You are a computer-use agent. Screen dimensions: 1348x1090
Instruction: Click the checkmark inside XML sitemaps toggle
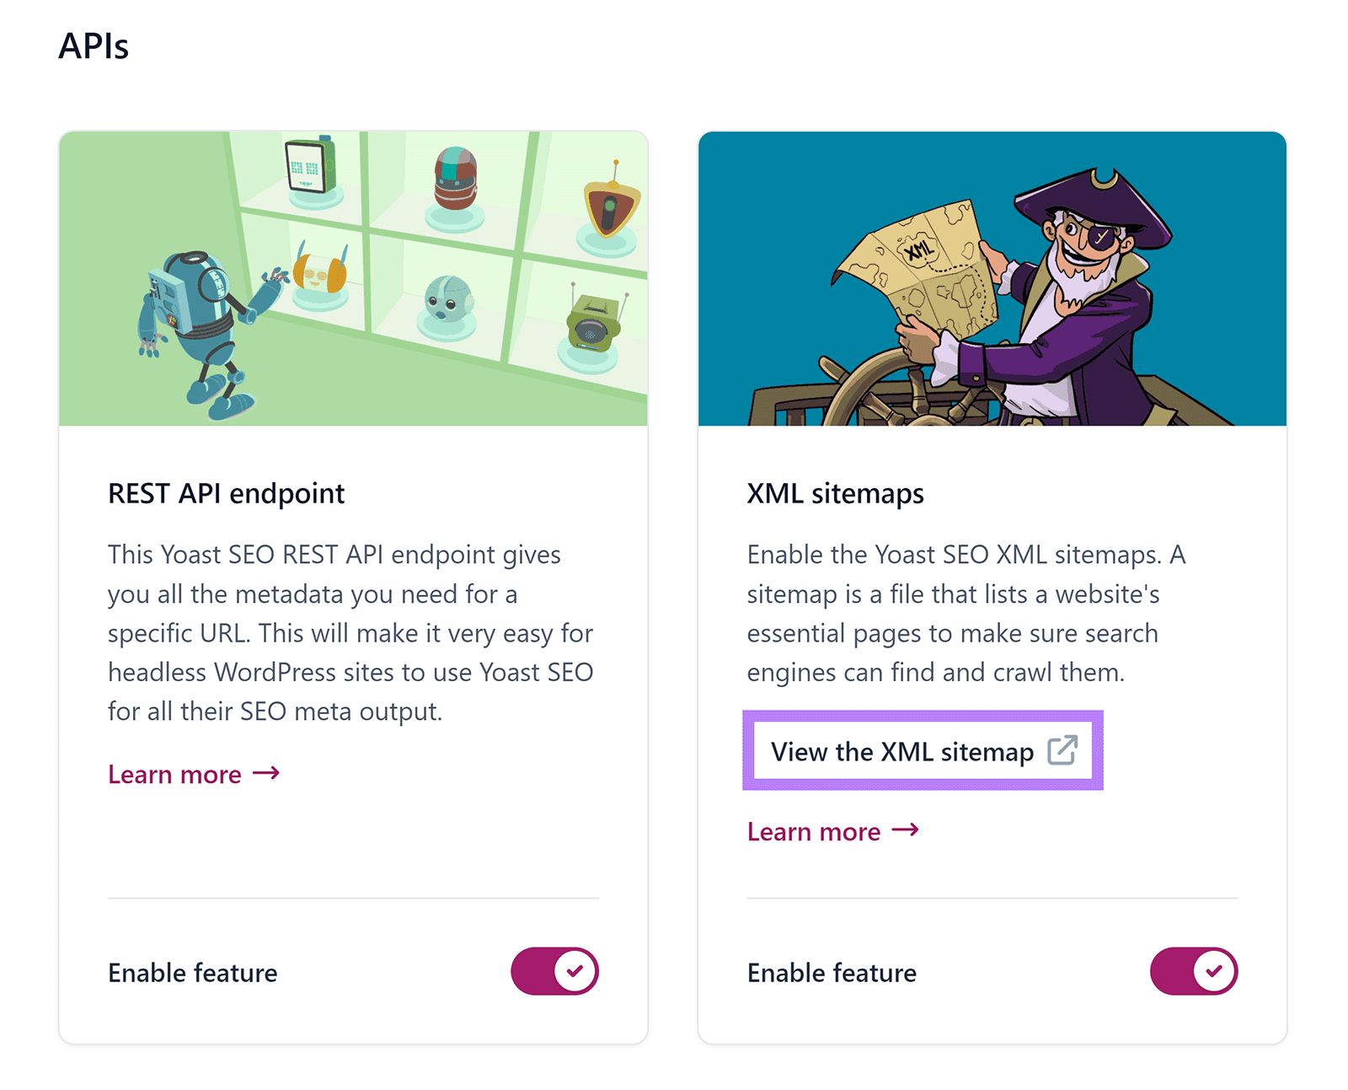pyautogui.click(x=1214, y=971)
